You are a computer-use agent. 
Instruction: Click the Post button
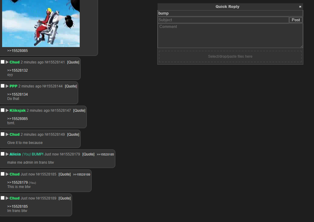coord(296,20)
